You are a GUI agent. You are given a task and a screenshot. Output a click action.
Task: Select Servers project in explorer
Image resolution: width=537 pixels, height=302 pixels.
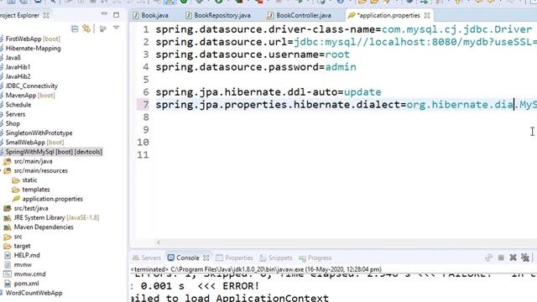(15, 114)
